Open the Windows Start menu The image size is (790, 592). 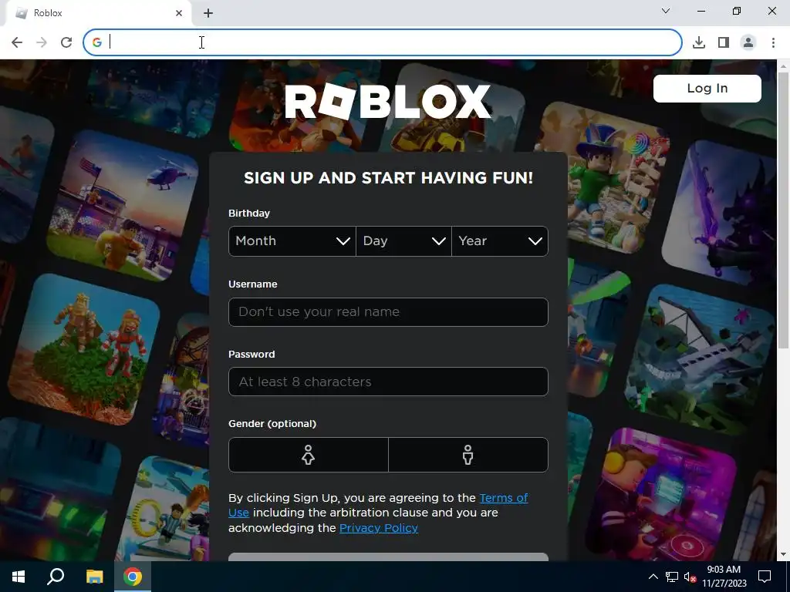tap(19, 577)
